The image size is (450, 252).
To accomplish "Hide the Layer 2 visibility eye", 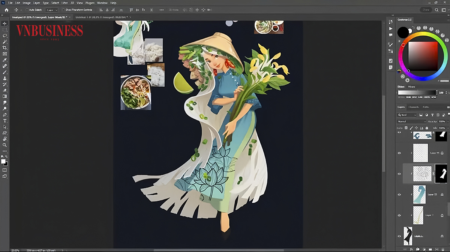I will point(399,215).
